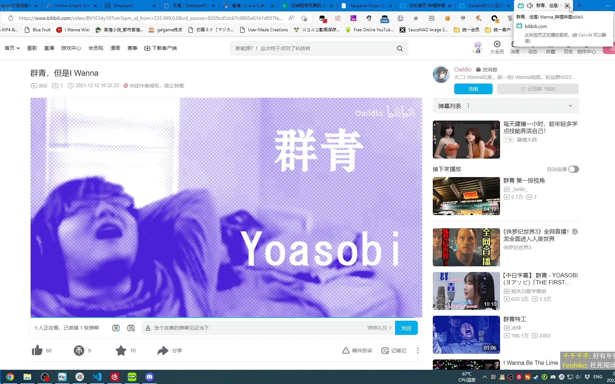Open 中日字幕 群青 YOASOBI thumbnail

point(466,291)
